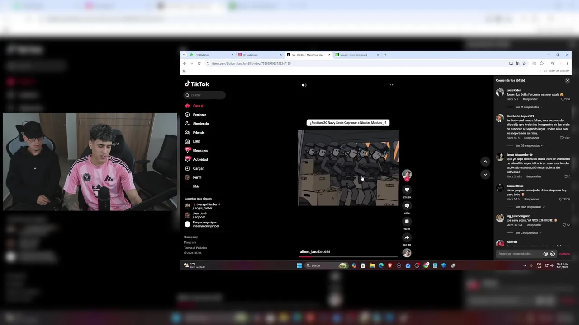The width and height of the screenshot is (579, 325).
Task: Expand Terms & Policies footer section
Action: coord(195,248)
